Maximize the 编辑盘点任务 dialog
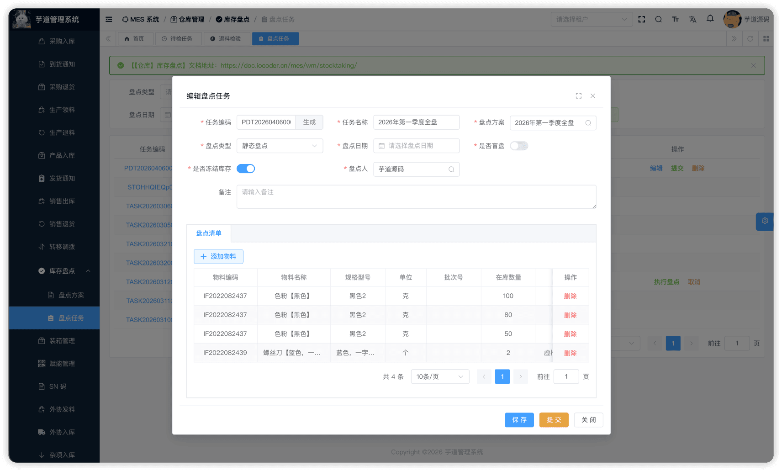The width and height of the screenshot is (782, 471). tap(578, 95)
